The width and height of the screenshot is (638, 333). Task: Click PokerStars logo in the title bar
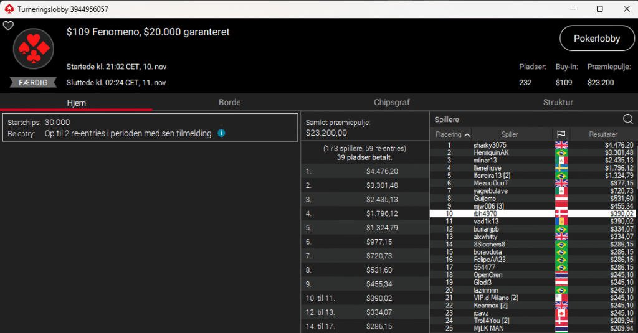[x=8, y=9]
